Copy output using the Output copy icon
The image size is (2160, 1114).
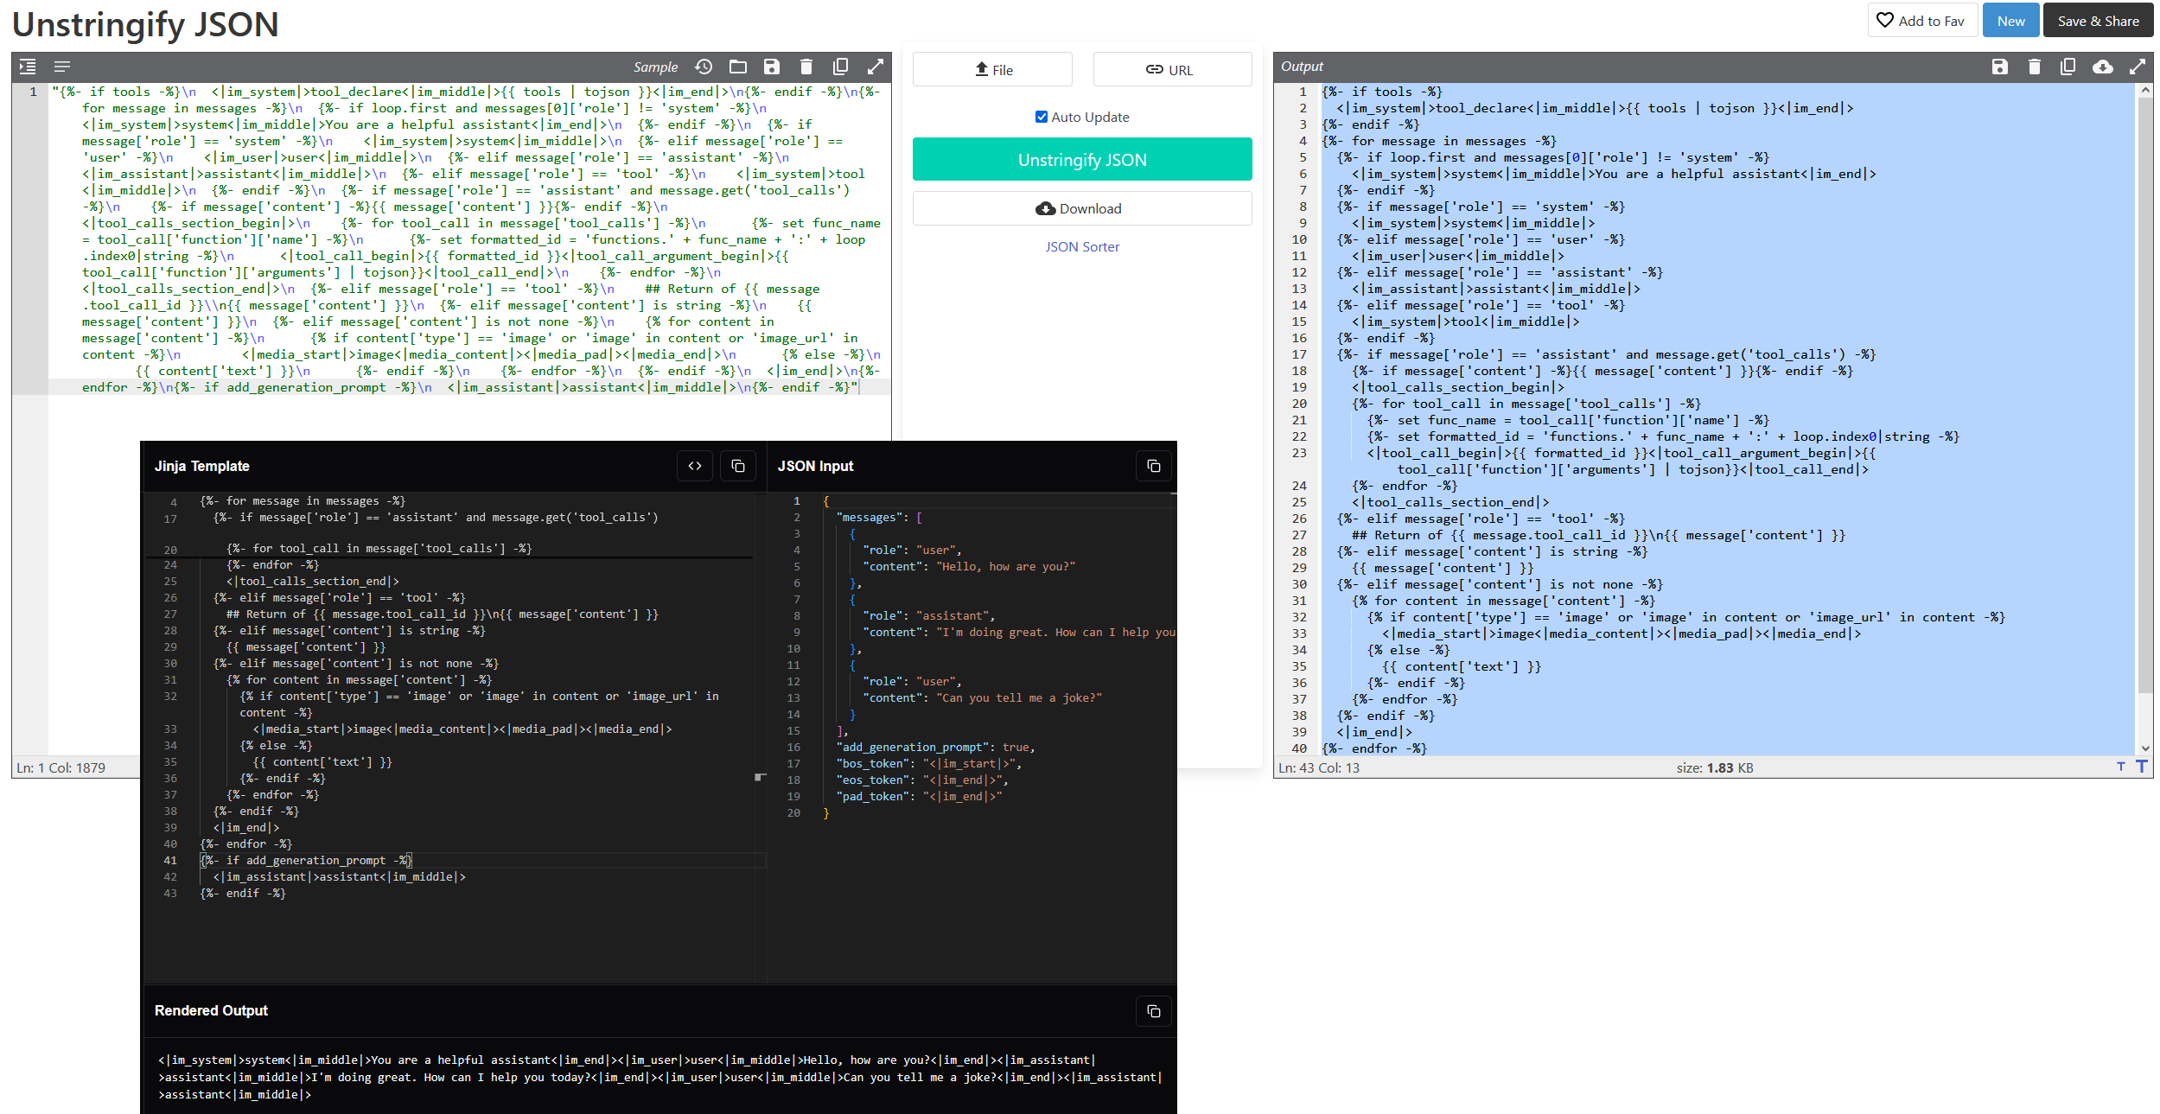click(x=2068, y=67)
